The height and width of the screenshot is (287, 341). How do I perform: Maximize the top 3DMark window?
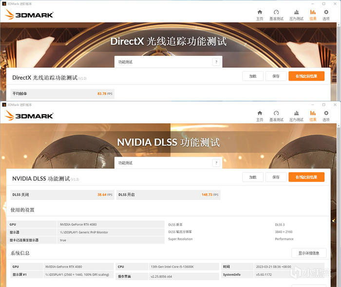click(x=324, y=4)
